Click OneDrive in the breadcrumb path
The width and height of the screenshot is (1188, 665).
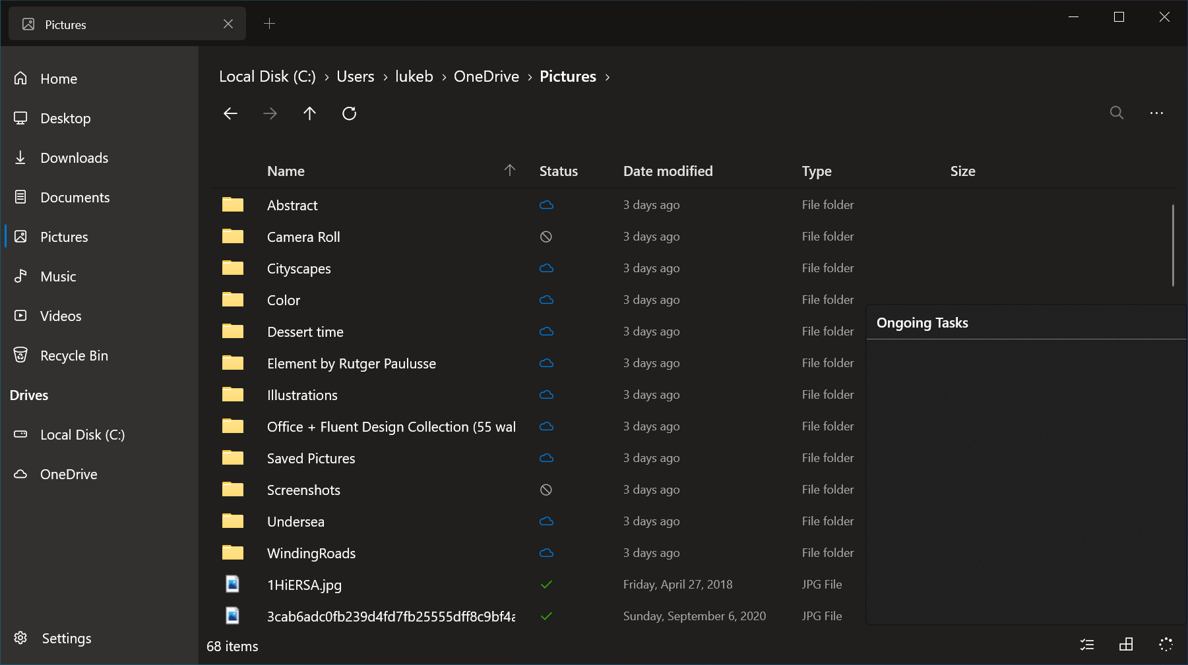(x=486, y=76)
